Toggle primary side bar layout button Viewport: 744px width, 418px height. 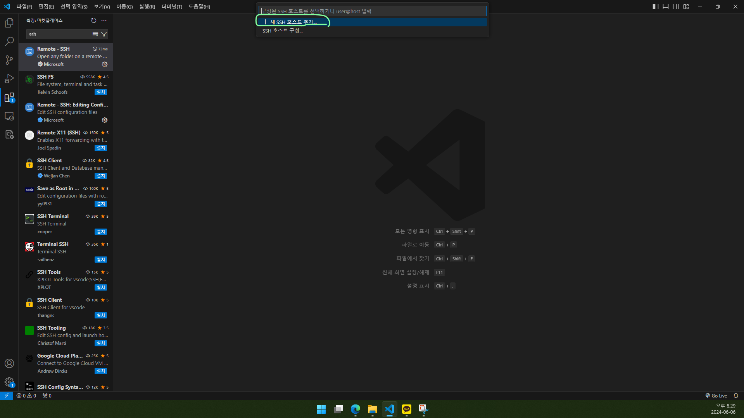point(656,7)
